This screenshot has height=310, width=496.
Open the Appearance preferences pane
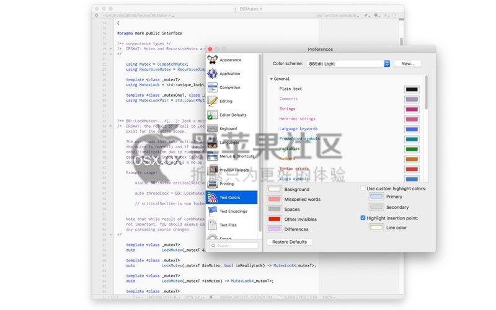[231, 60]
